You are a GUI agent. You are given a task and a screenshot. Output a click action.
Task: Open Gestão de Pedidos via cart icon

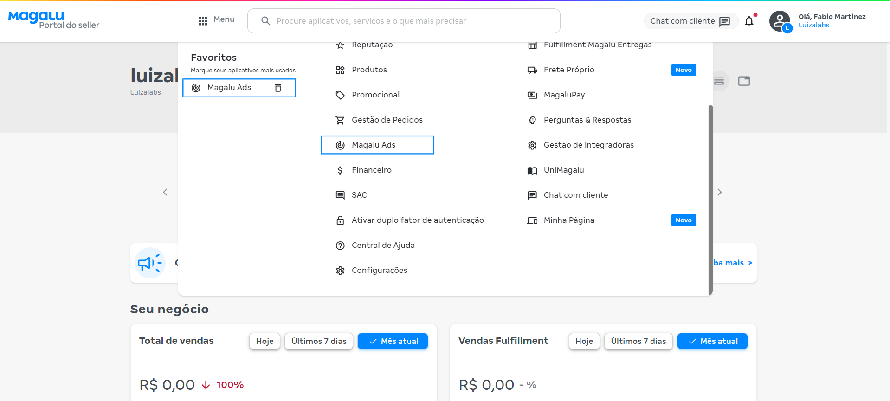[341, 119]
